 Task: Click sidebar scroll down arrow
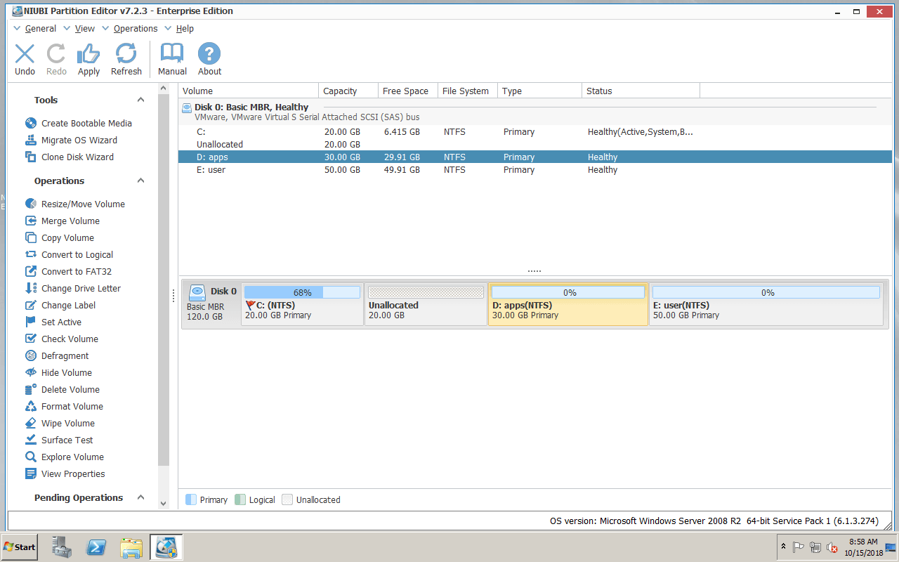click(164, 504)
